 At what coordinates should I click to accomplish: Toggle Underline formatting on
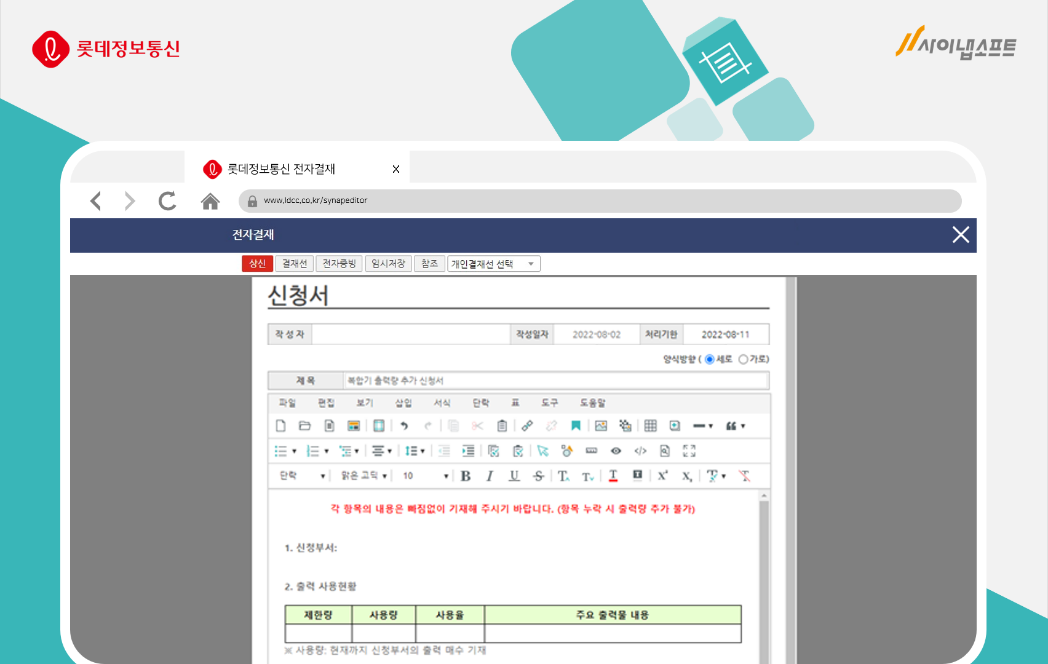click(514, 475)
